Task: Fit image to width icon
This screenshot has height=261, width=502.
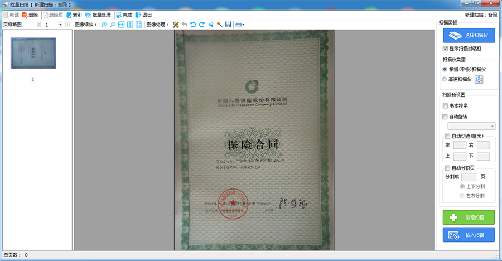Action: [122, 25]
